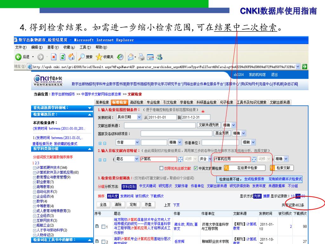Remove author row with minus icon
Image resolution: width=325 pixels, height=244 pixels.
pos(105,143)
